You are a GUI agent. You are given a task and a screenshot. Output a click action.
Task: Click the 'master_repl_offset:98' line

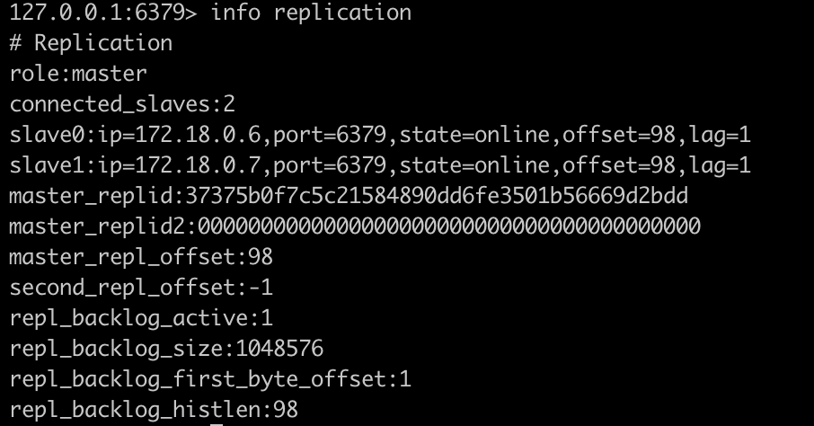[141, 257]
